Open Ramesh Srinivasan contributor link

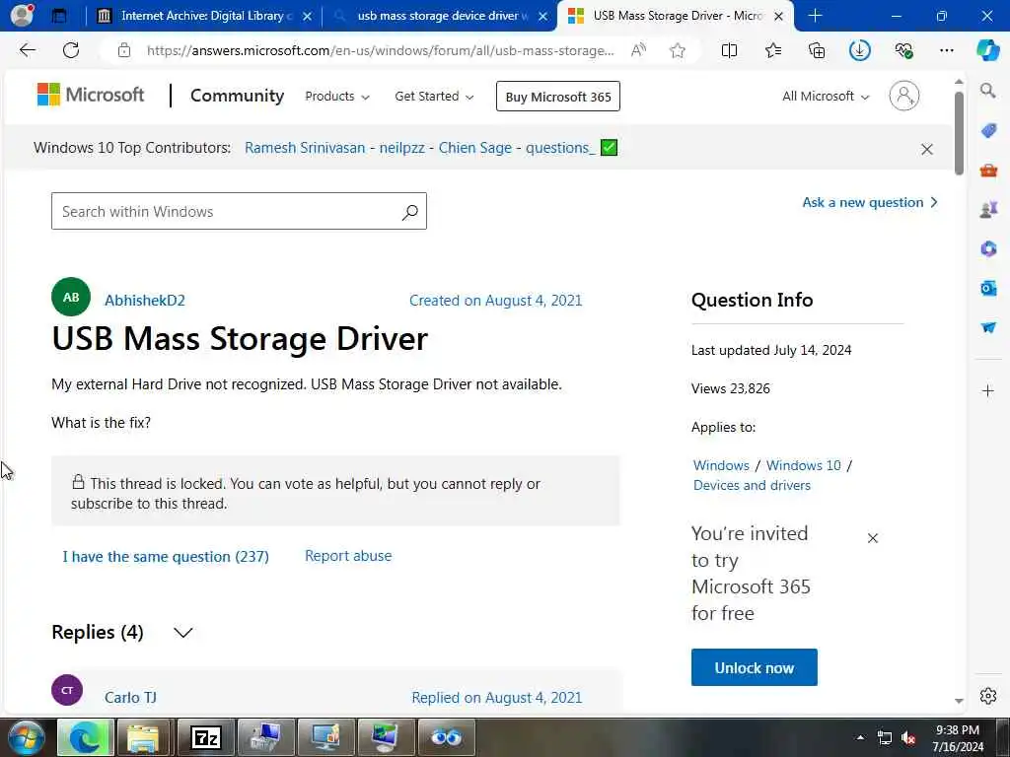(305, 148)
